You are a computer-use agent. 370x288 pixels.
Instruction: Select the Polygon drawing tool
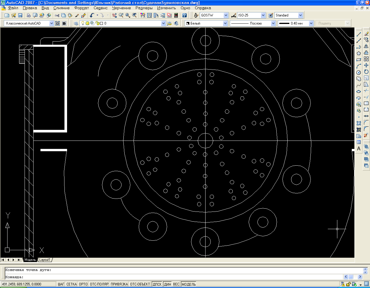click(x=359, y=53)
